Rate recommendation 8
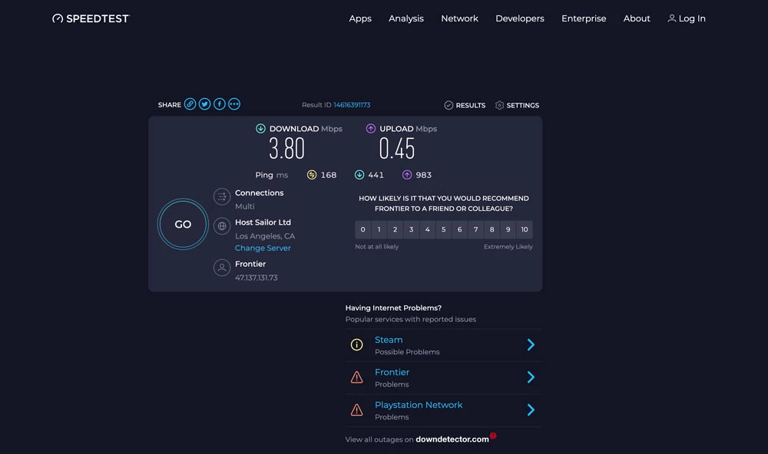 (492, 229)
